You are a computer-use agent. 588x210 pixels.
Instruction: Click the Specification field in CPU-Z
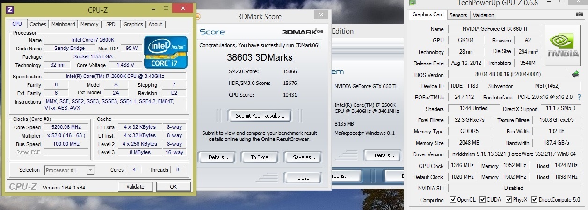[x=115, y=77]
